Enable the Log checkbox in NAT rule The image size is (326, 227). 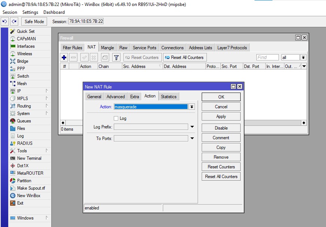pos(116,118)
